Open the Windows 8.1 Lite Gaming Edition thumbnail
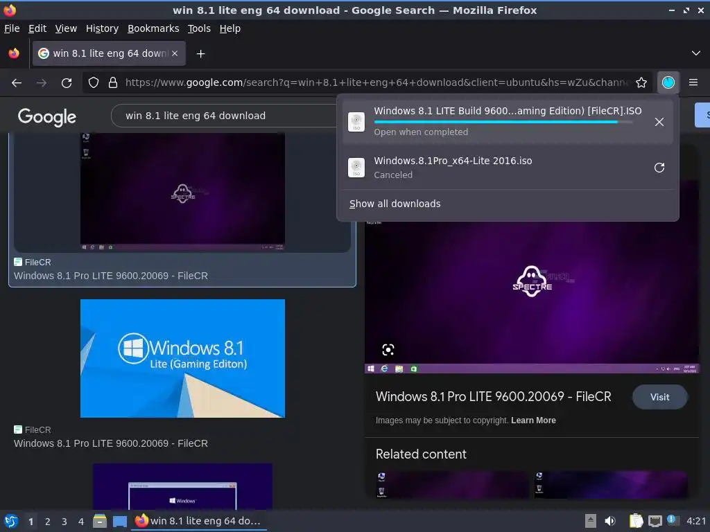Viewport: 710px width, 532px height. (x=182, y=358)
